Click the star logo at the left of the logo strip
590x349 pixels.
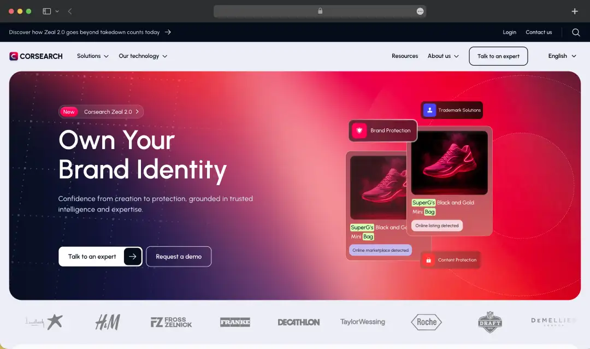55,322
